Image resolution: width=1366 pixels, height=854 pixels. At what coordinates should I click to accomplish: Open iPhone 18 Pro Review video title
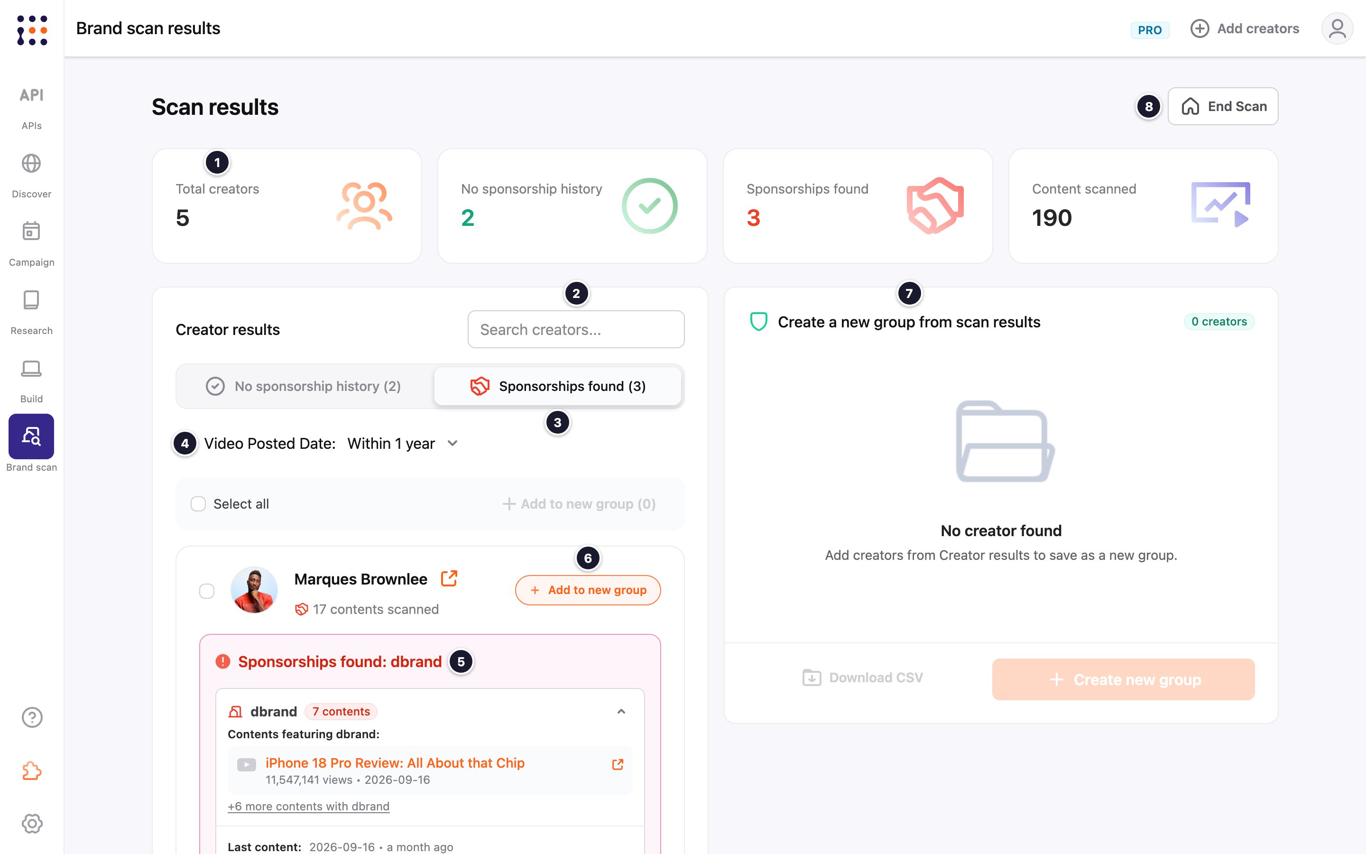point(395,763)
